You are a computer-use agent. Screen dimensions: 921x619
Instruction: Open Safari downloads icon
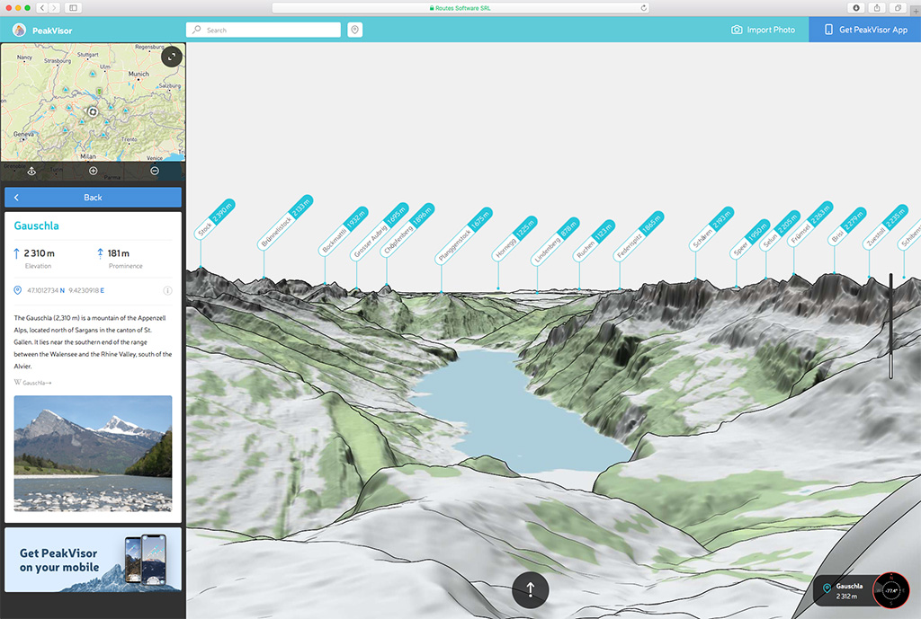[x=855, y=7]
